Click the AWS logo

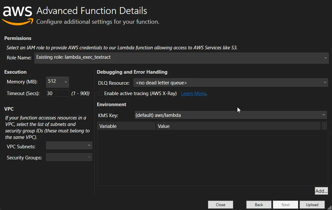[18, 15]
